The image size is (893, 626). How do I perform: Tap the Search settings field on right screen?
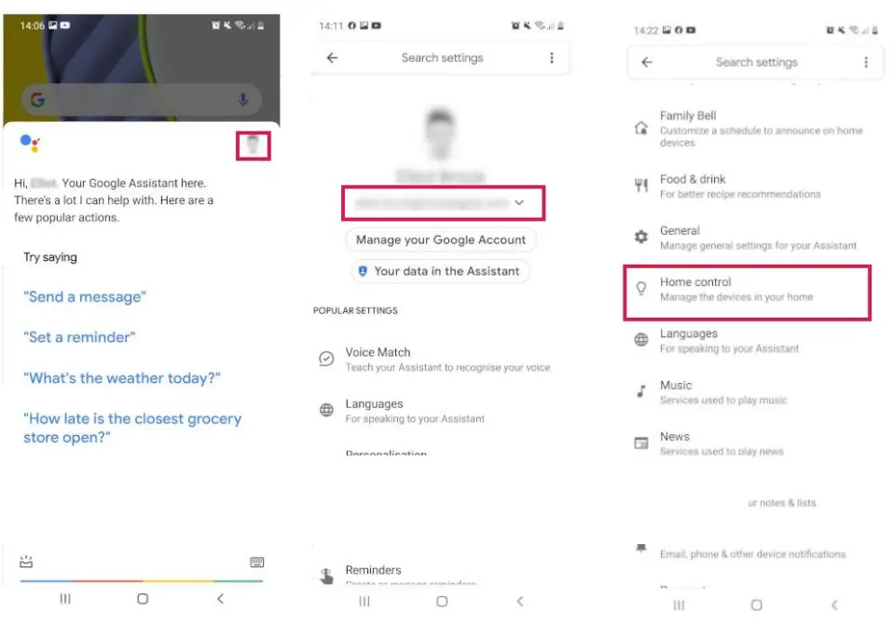point(756,62)
